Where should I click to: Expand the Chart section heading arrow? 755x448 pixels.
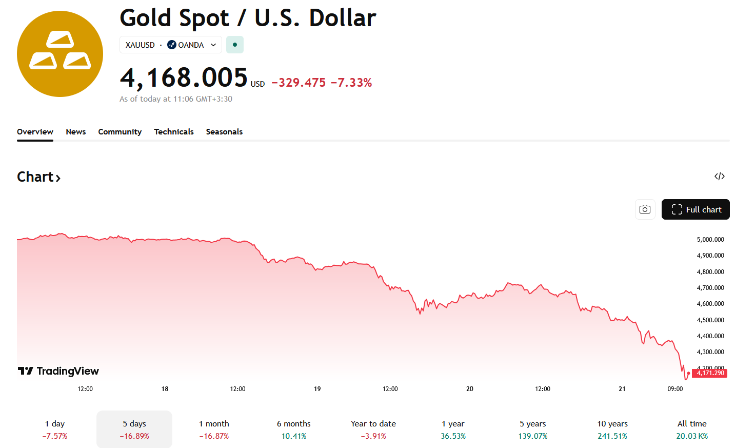click(x=58, y=178)
